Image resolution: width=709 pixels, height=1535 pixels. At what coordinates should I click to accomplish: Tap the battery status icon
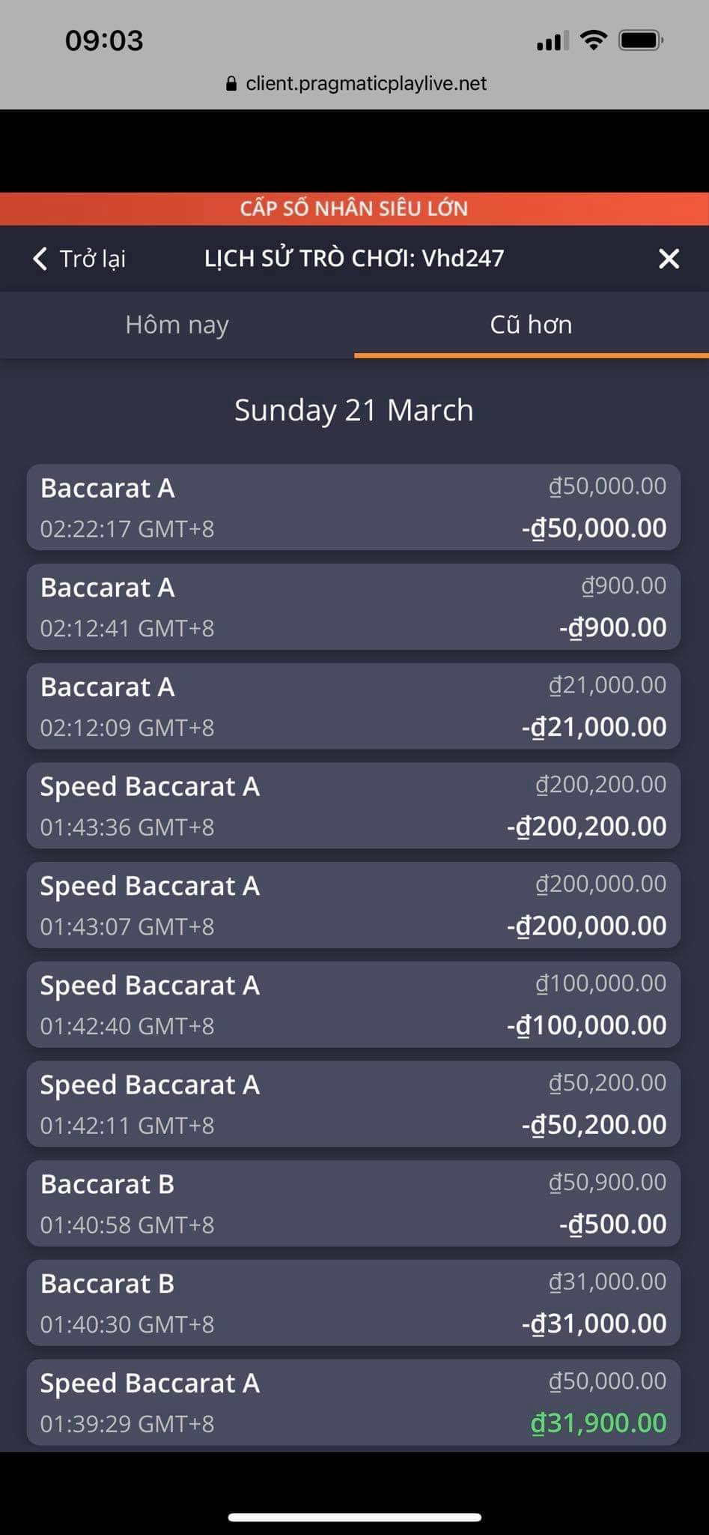click(x=641, y=40)
